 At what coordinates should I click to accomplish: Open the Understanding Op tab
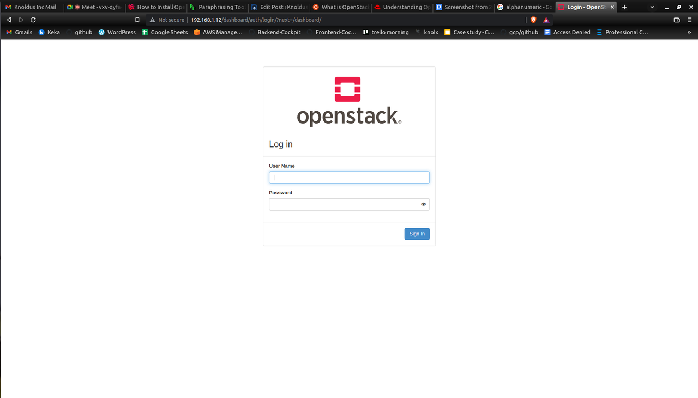coord(402,7)
